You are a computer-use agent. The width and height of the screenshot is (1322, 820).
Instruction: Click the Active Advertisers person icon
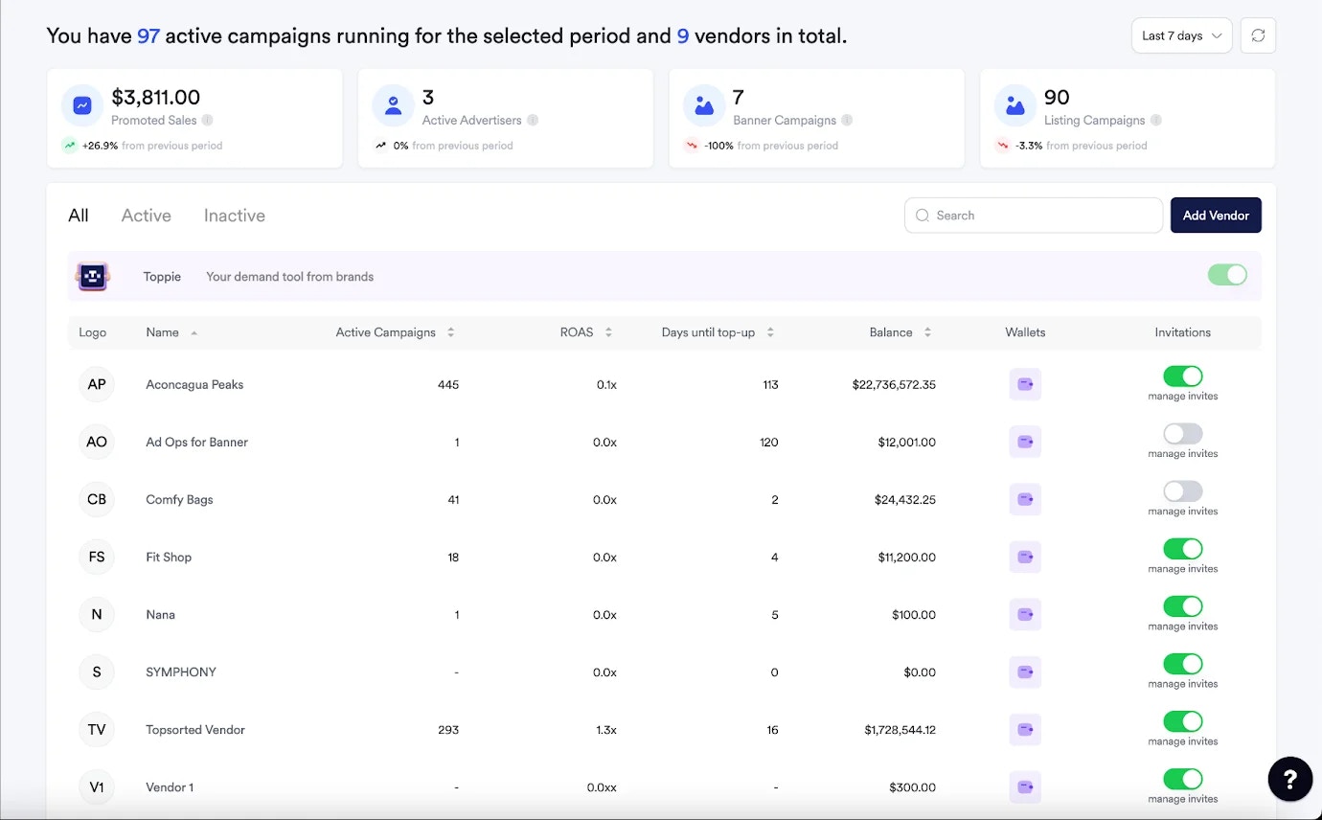point(393,104)
